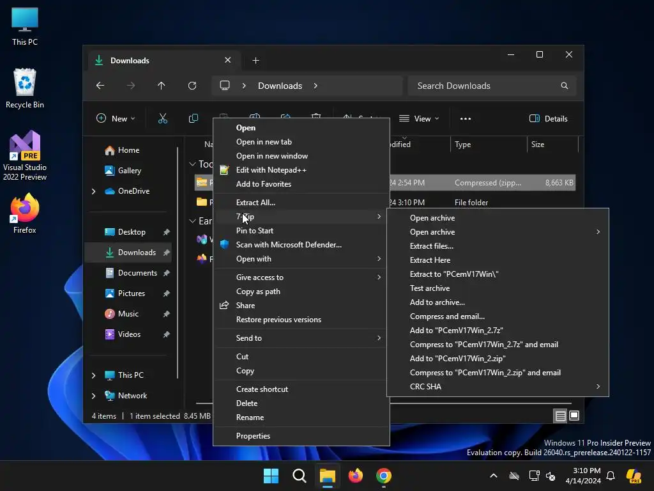The image size is (654, 491).
Task: Open the Send to submenu
Action: point(301,338)
